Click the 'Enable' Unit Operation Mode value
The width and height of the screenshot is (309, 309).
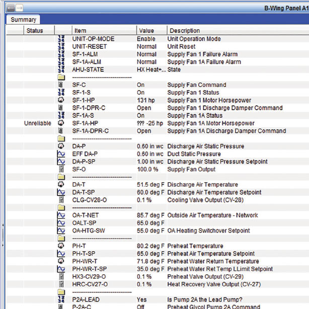[x=146, y=39]
